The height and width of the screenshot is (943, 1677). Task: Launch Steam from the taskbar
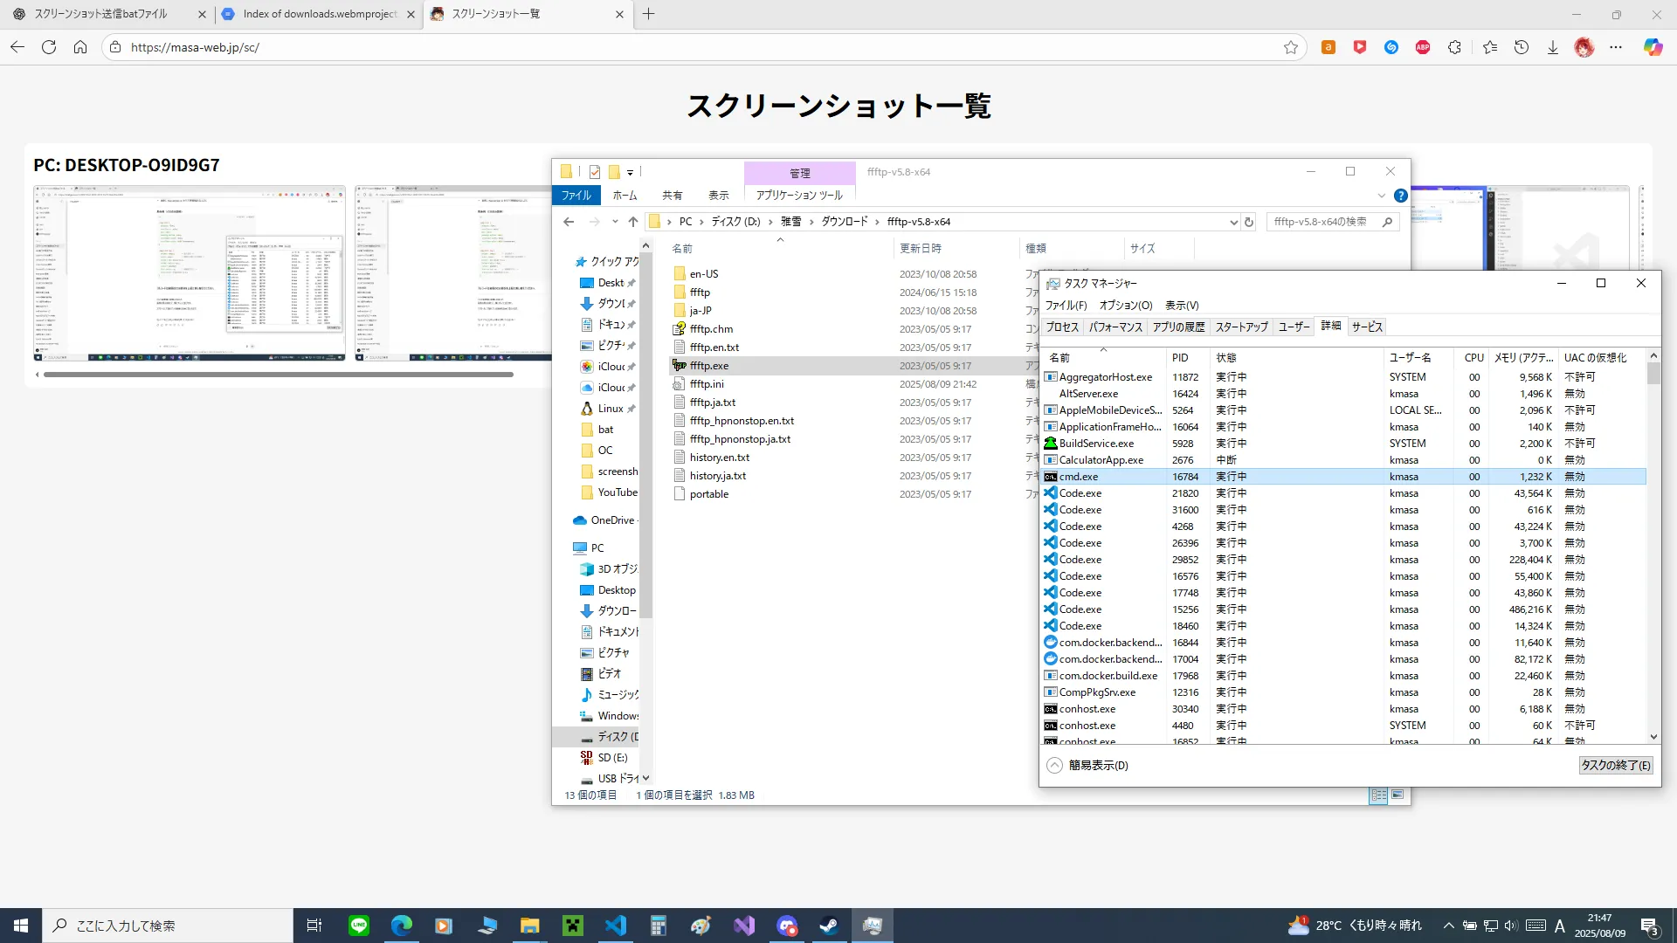pos(829,925)
